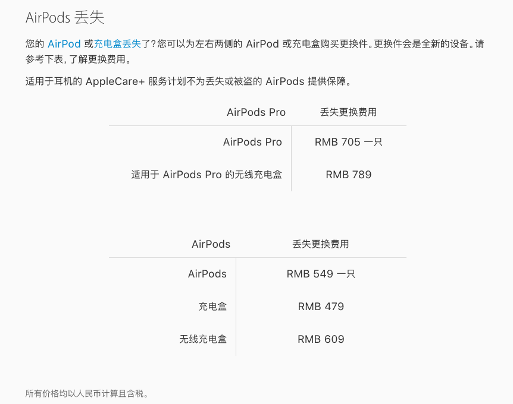Viewport: 513px width, 404px height.
Task: Click 适用于 AirPods Pro 的无线充电盒 row label
Action: (207, 175)
